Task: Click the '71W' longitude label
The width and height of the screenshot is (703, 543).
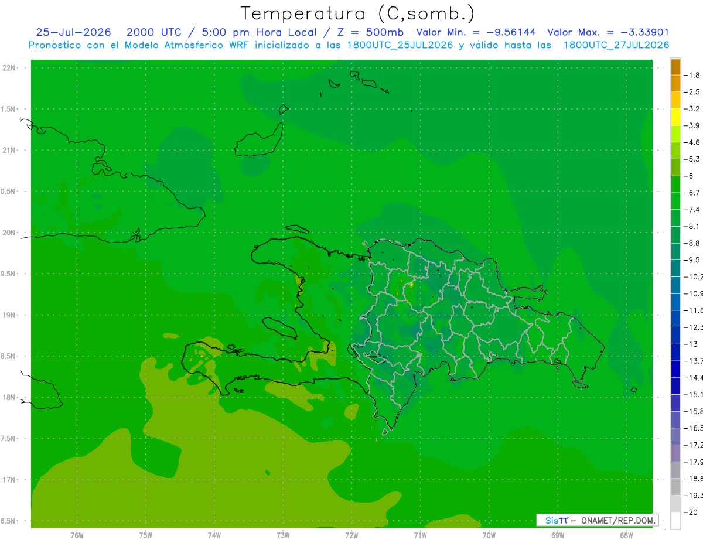Action: [x=420, y=535]
